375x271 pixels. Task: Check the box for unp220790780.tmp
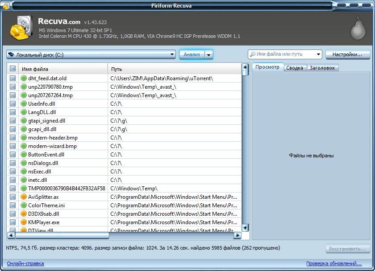click(12, 86)
